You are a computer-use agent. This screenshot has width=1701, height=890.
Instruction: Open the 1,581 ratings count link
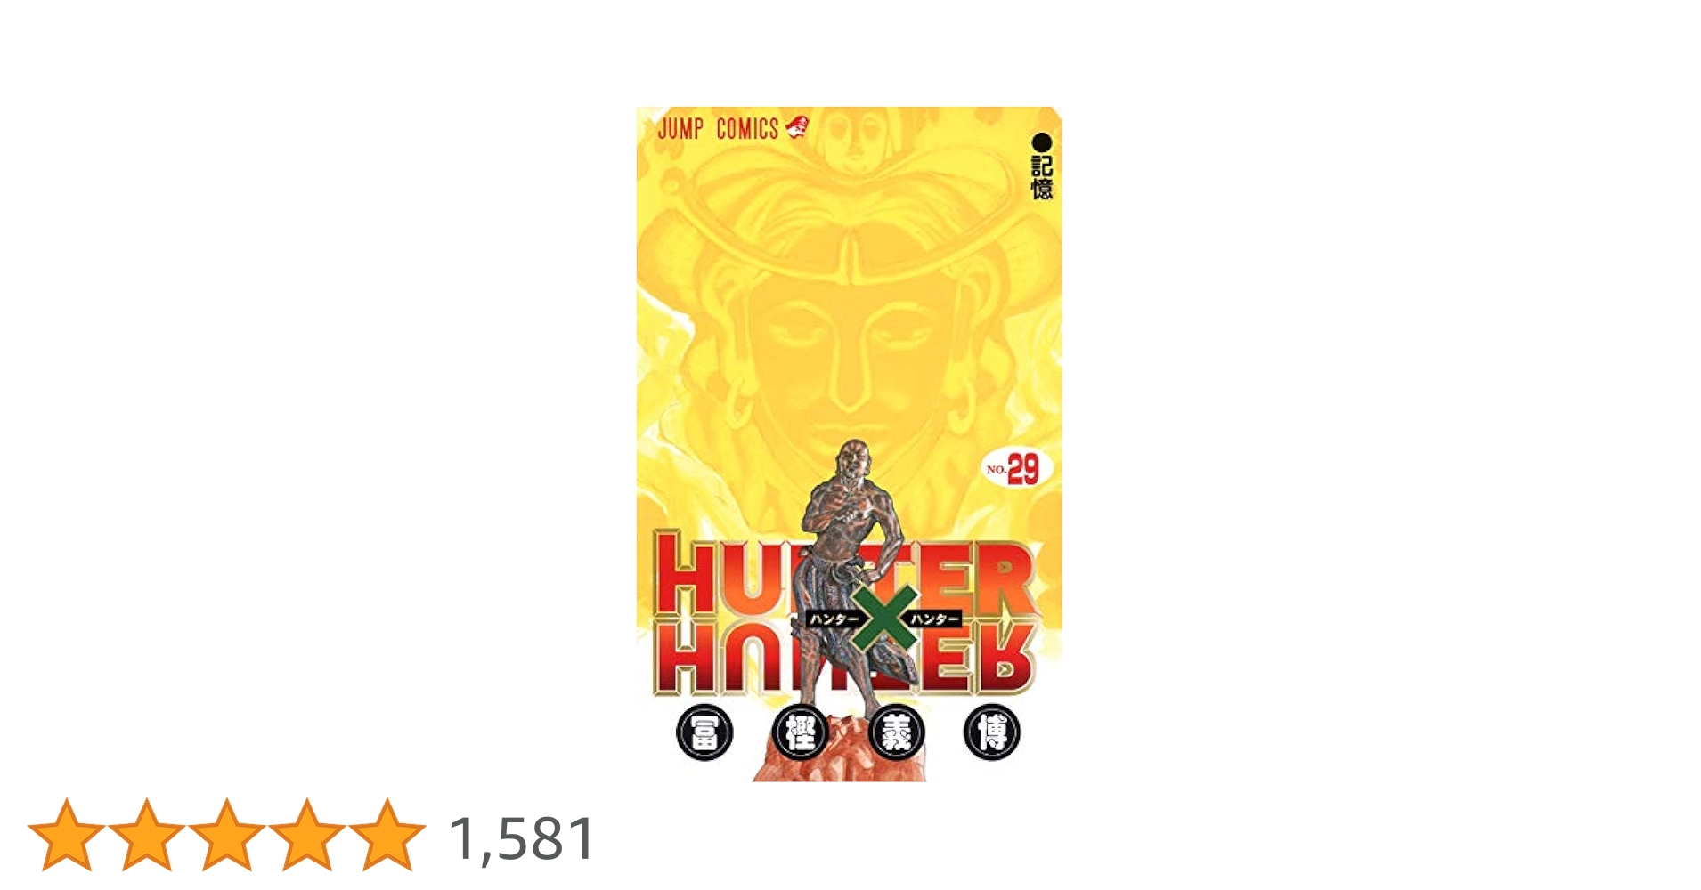coord(523,838)
